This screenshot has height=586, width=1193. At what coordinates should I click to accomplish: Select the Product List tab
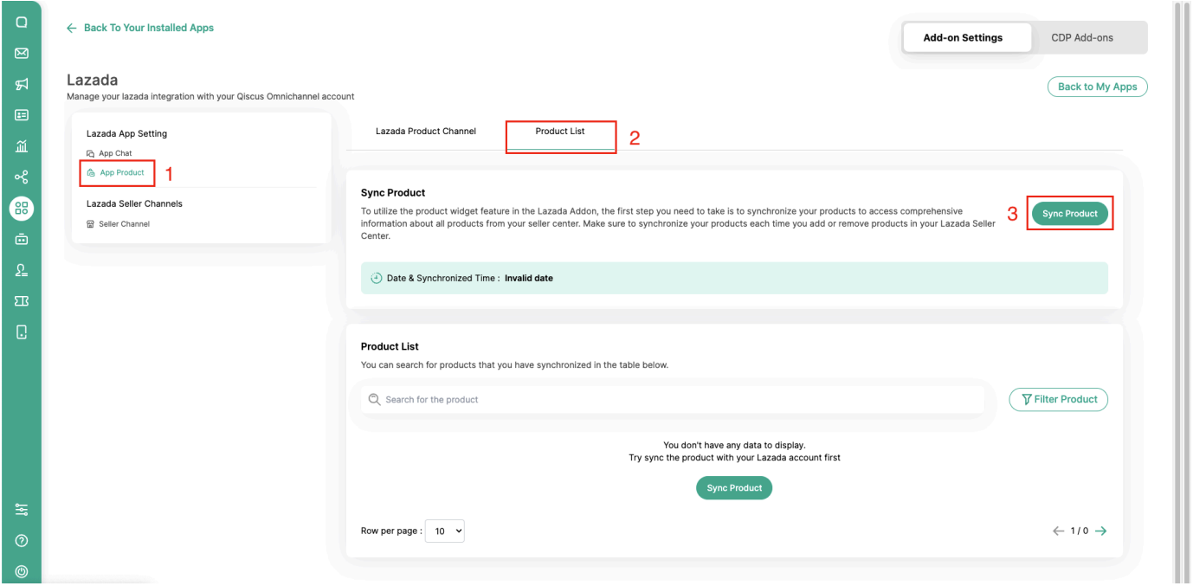pyautogui.click(x=560, y=132)
